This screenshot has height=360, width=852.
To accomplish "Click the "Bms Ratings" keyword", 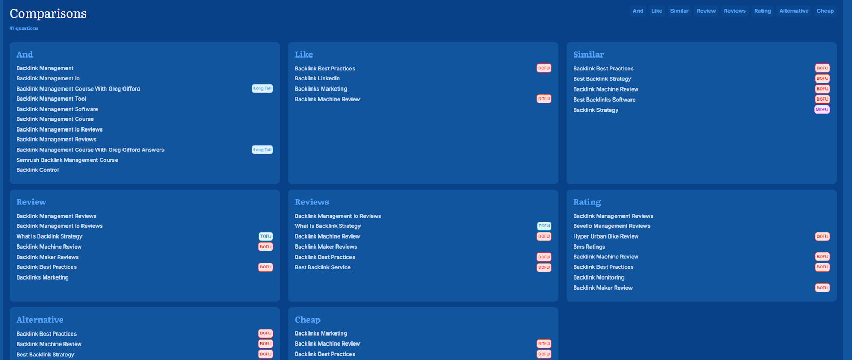I will click(x=589, y=247).
